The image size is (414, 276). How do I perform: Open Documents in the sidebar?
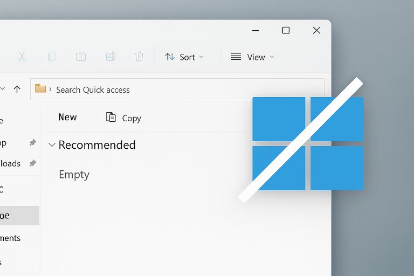[x=10, y=238]
